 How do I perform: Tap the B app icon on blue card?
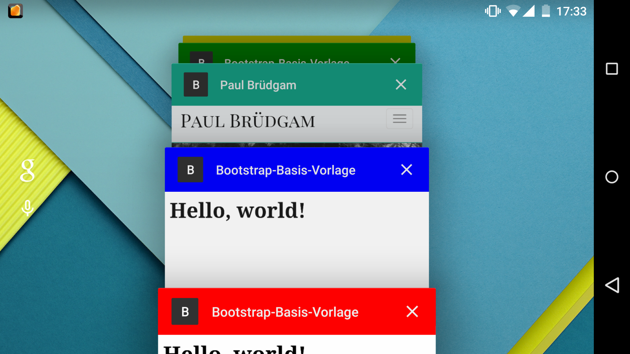(190, 170)
